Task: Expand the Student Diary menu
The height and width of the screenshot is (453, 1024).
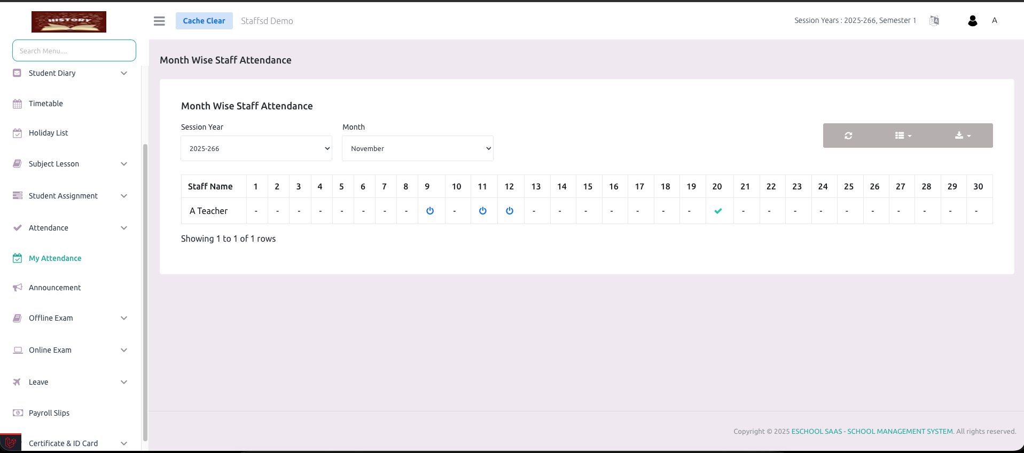Action: pos(124,73)
